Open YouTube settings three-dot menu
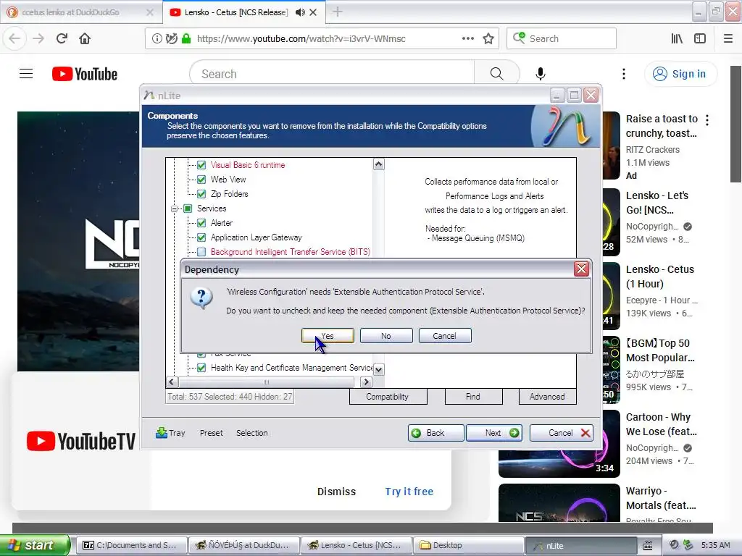The width and height of the screenshot is (742, 556). coord(624,74)
